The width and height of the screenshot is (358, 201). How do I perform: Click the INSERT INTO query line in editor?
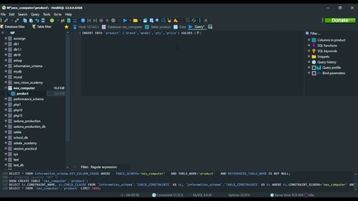(x=142, y=33)
